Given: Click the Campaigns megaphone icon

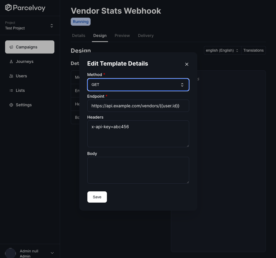Looking at the screenshot, I should tap(11, 47).
